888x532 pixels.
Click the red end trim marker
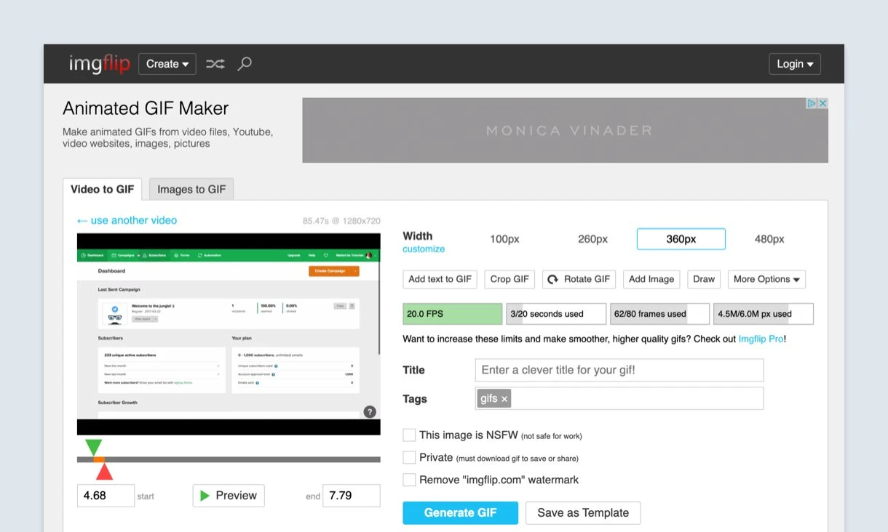point(104,472)
